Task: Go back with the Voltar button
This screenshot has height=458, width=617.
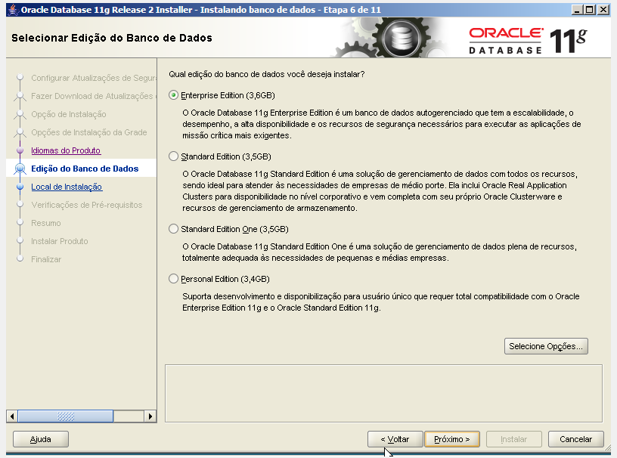Action: (395, 439)
